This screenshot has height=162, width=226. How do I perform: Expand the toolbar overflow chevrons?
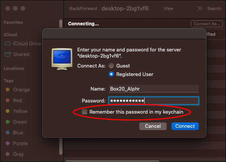(200, 8)
